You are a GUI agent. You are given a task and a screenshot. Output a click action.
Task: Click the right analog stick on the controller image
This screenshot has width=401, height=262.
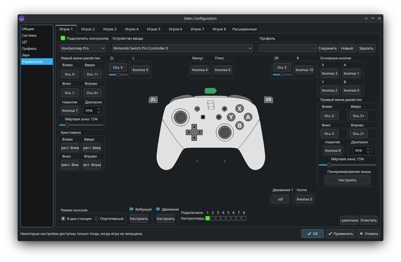coord(225,132)
